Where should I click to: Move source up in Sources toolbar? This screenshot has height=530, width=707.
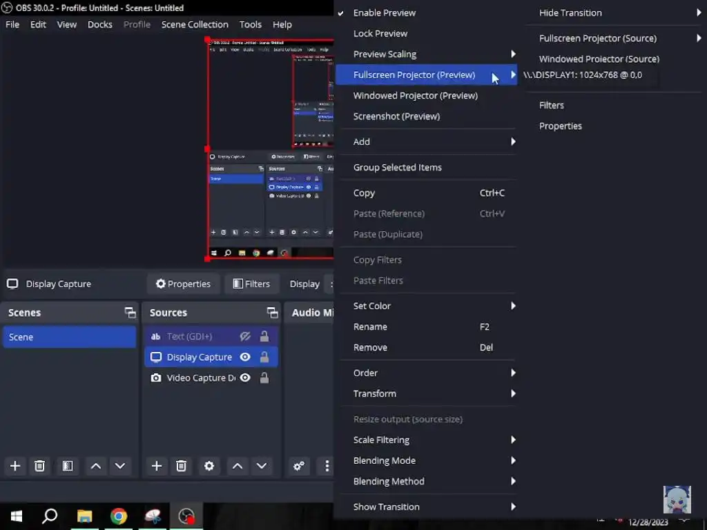point(238,466)
